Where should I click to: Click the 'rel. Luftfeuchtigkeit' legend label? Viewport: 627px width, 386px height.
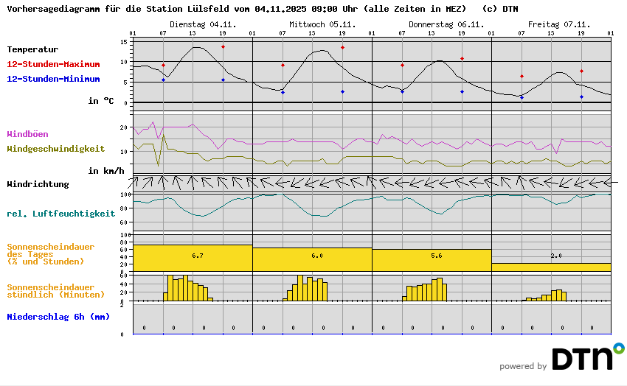coord(60,214)
